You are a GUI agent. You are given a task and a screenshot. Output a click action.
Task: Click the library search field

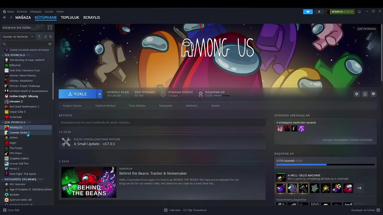25,44
